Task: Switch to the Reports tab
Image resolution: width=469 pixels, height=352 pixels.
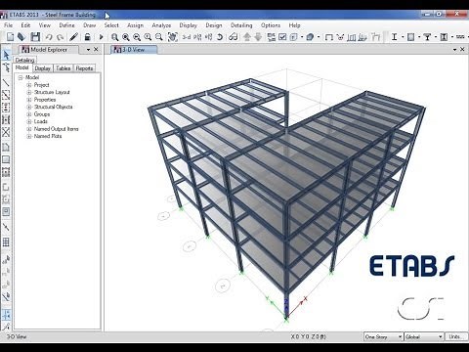Action: point(84,68)
